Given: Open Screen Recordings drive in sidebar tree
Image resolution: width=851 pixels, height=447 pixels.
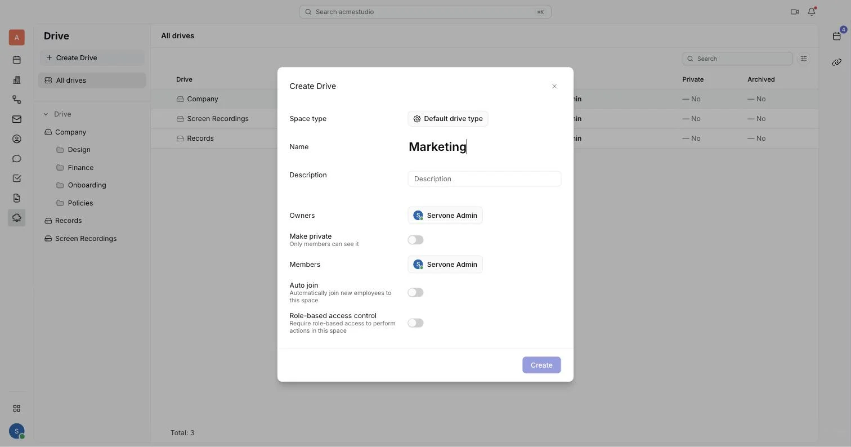Looking at the screenshot, I should pyautogui.click(x=86, y=239).
